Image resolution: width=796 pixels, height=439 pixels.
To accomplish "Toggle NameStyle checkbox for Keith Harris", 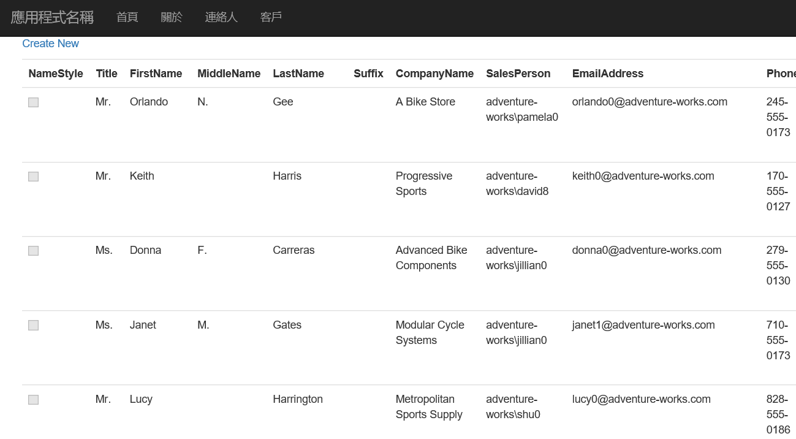I will [34, 177].
